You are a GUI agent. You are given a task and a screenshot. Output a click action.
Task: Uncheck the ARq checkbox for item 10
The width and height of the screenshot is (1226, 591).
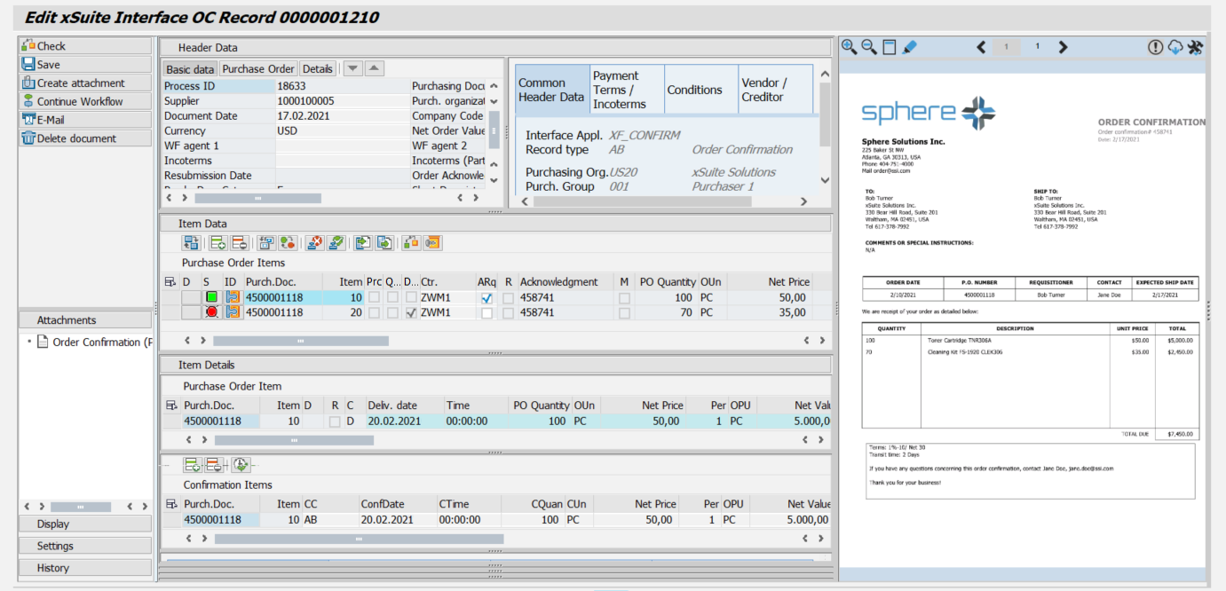tap(486, 297)
